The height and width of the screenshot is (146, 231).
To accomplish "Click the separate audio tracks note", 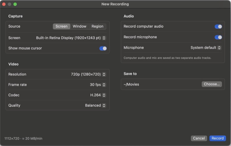I will 167,58.
